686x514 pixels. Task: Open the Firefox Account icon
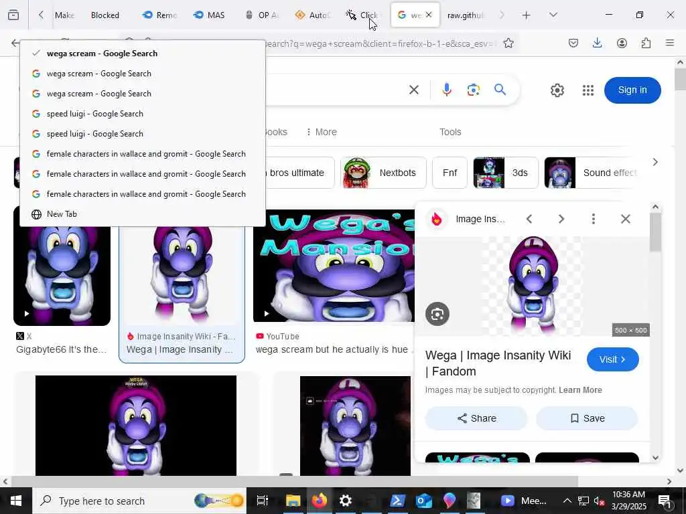(x=622, y=43)
